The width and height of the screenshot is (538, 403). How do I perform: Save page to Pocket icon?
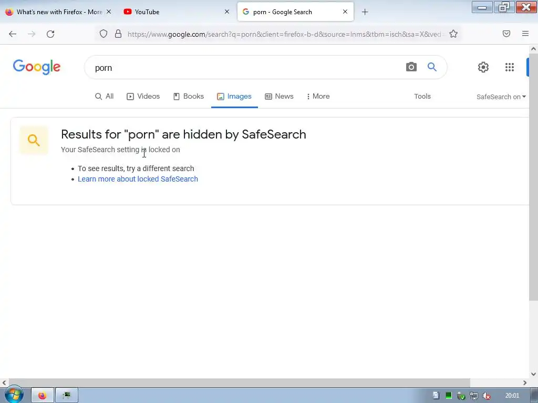(506, 34)
